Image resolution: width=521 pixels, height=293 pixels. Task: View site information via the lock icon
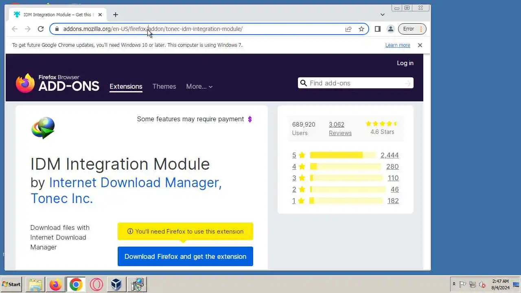[57, 29]
